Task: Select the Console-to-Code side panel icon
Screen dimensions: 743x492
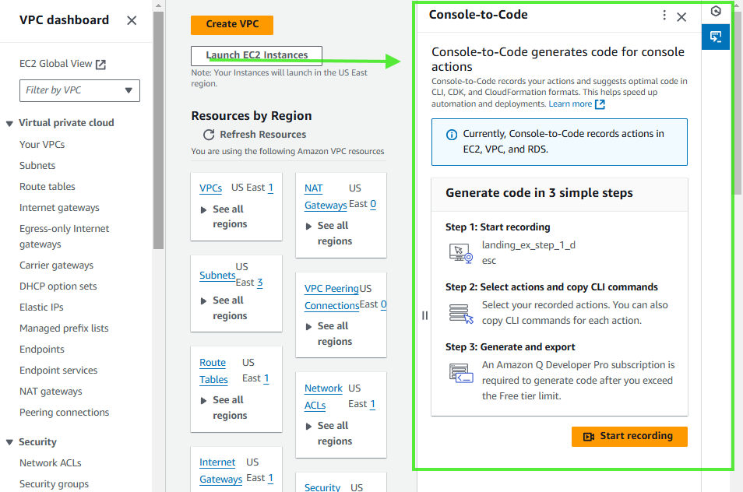Action: (x=715, y=37)
